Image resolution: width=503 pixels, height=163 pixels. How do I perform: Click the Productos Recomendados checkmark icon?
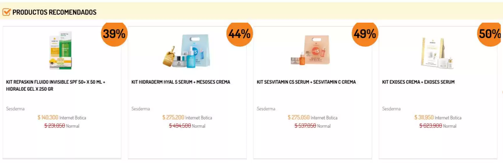pyautogui.click(x=6, y=12)
